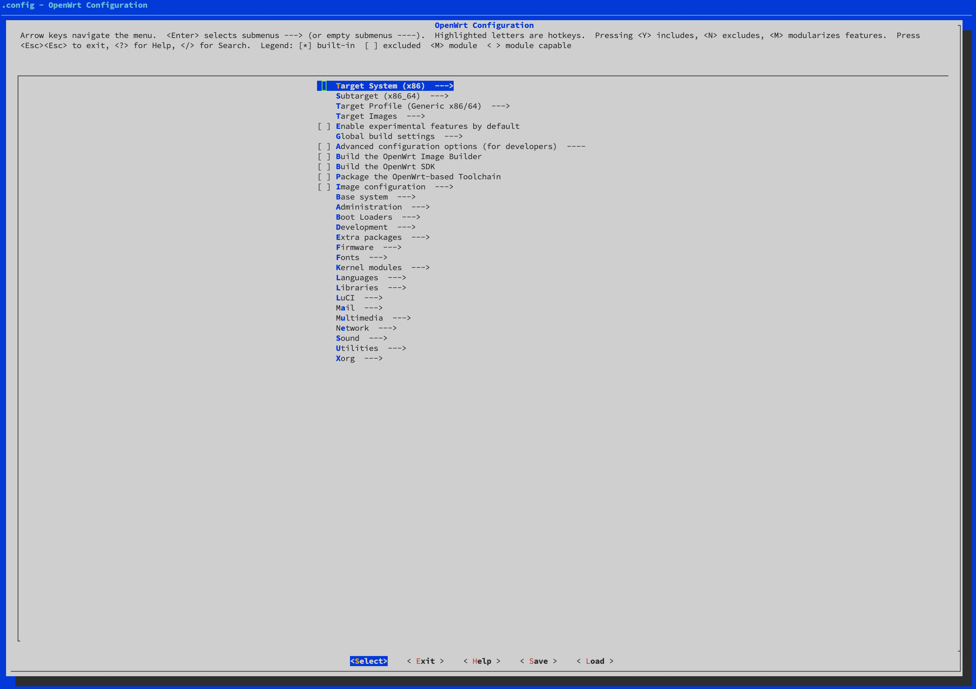Click the Help button
This screenshot has height=689, width=976.
482,661
